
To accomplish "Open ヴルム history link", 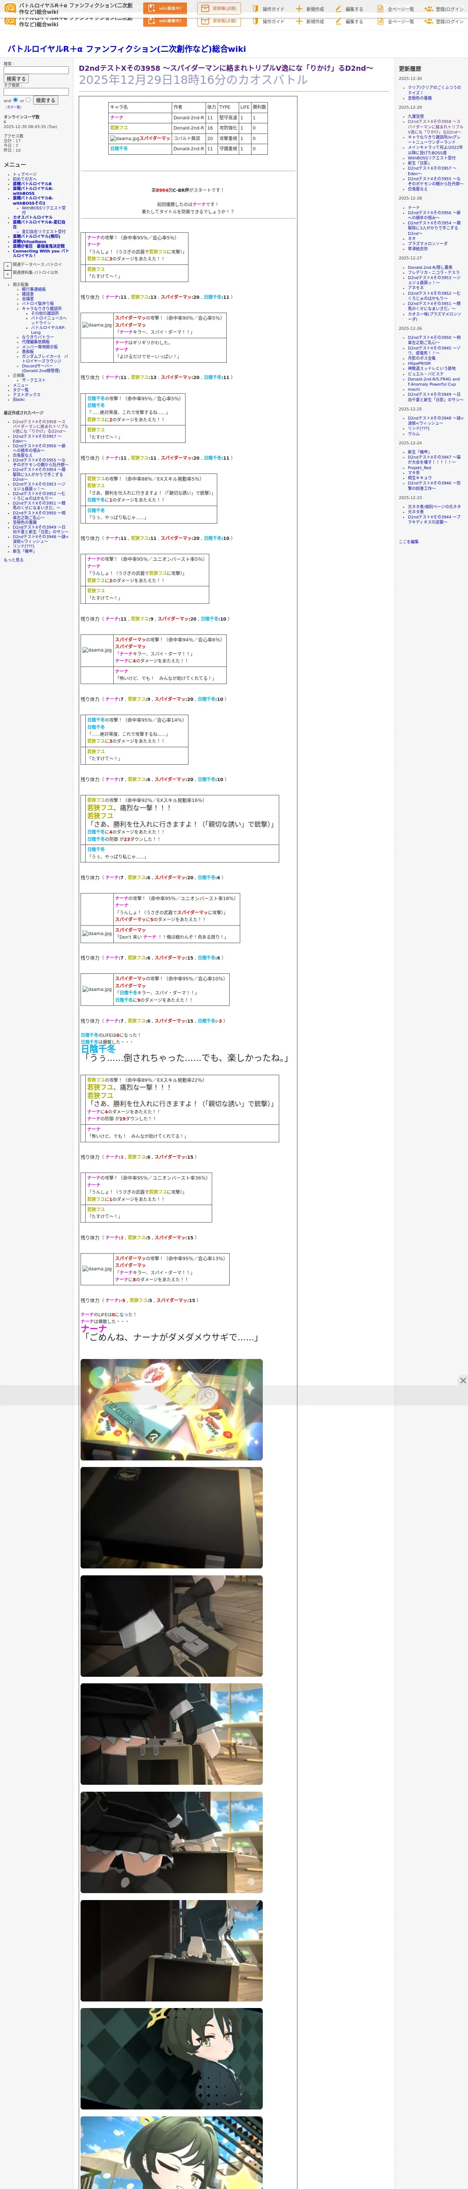I will coord(414,433).
